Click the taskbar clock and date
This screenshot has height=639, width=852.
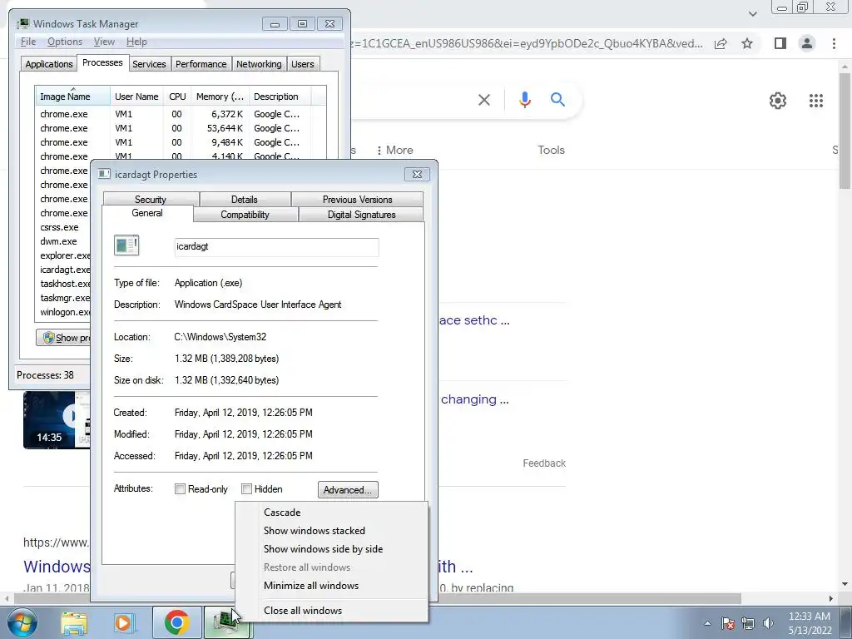point(810,623)
